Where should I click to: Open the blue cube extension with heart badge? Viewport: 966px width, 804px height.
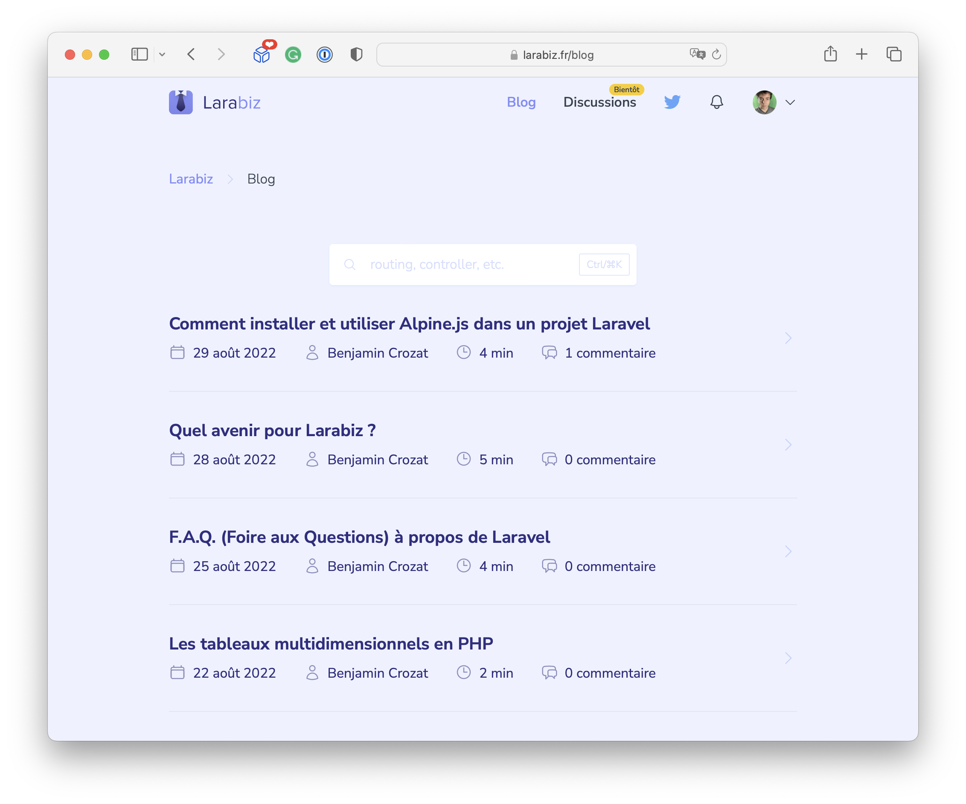(264, 52)
